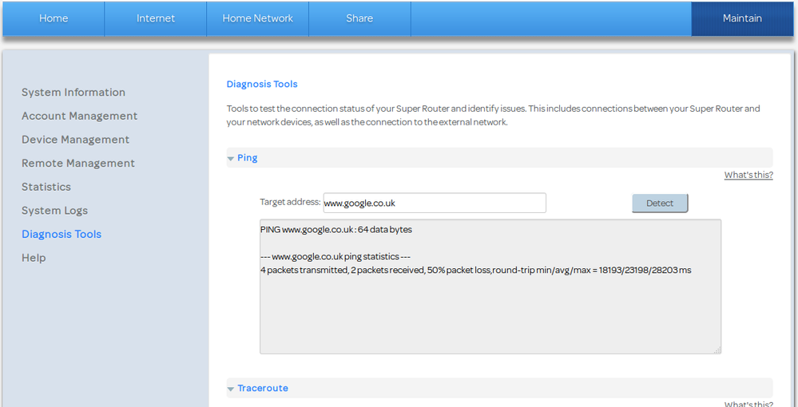Open the Home tab

54,18
